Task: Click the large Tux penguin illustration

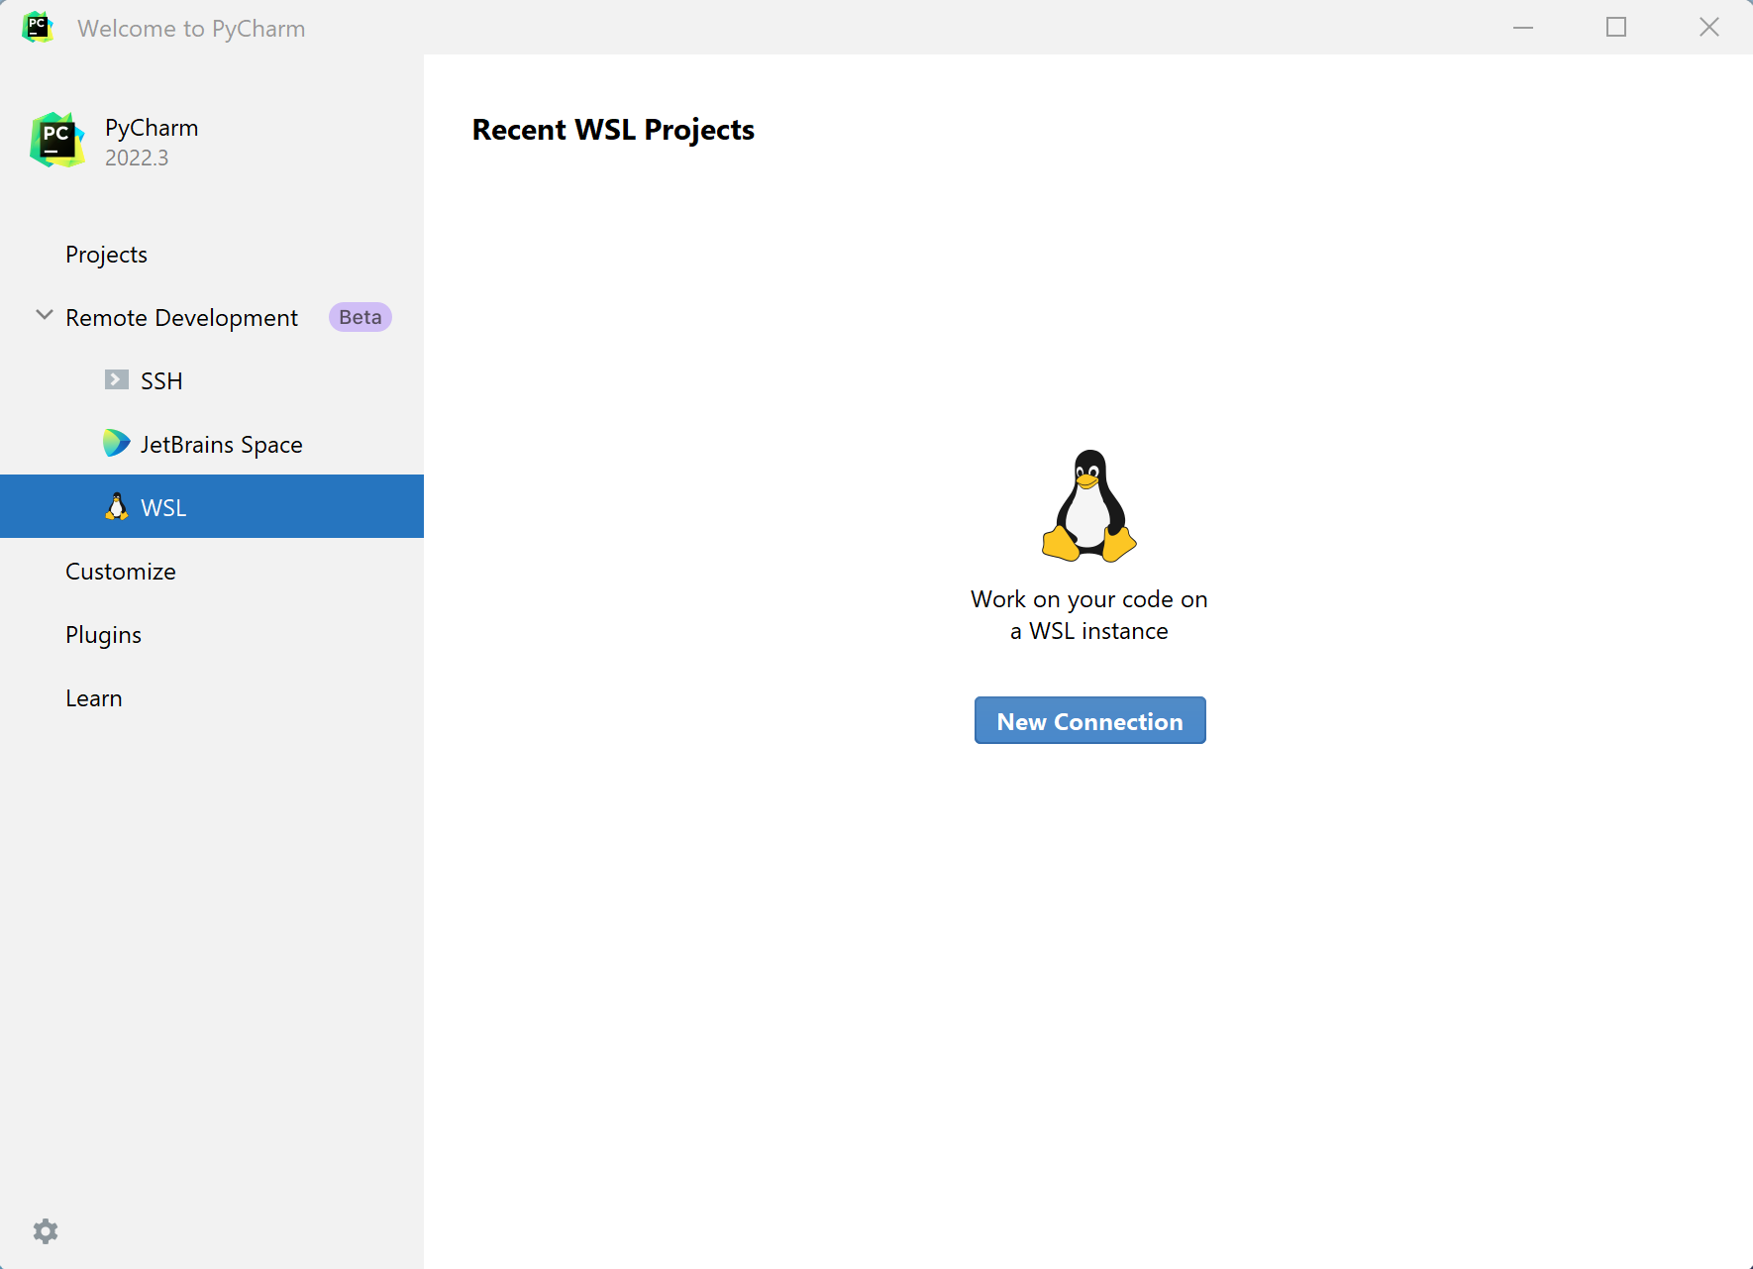Action: click(1088, 506)
